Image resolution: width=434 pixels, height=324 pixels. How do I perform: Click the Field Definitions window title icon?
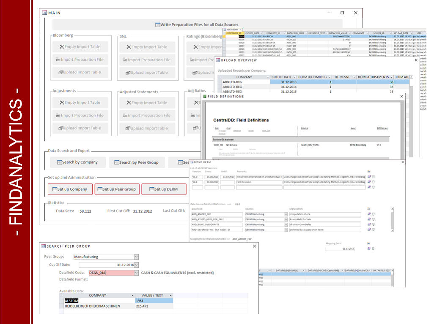(205, 97)
